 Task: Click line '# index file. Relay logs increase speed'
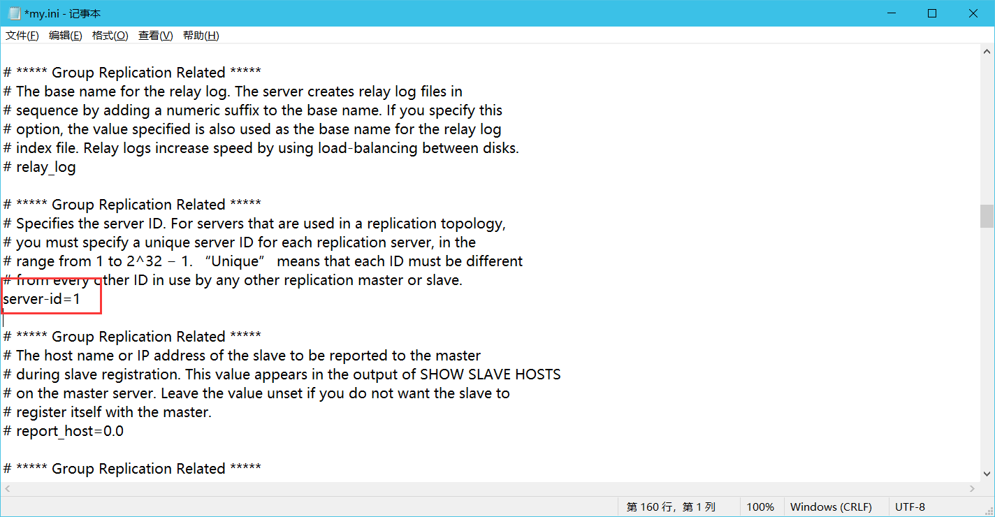(x=261, y=148)
